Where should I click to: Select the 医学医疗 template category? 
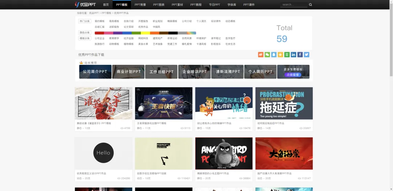230,38
